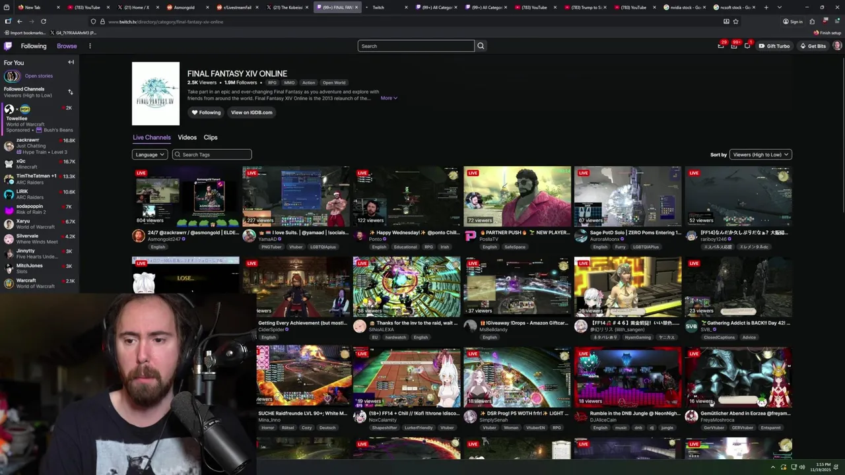Collapse the For You sidebar

pos(71,63)
